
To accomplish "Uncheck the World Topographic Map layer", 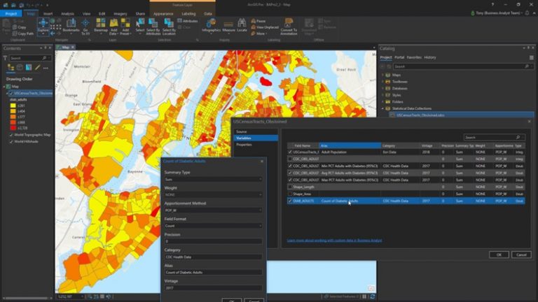I will tap(11, 134).
